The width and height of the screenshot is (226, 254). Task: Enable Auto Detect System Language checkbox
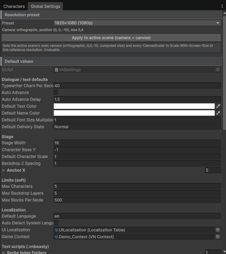pyautogui.click(x=56, y=223)
